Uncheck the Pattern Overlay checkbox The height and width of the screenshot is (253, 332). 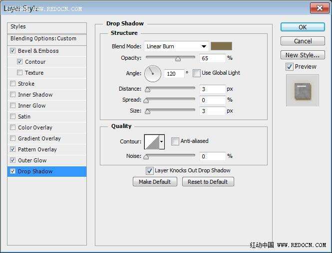tap(12, 149)
